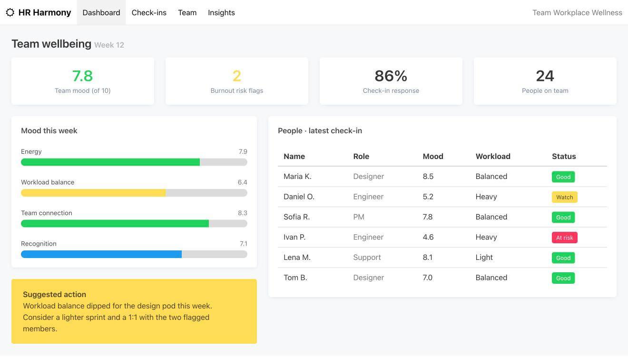This screenshot has height=358, width=628.
Task: Open the Check-in response 86% card
Action: 391,81
